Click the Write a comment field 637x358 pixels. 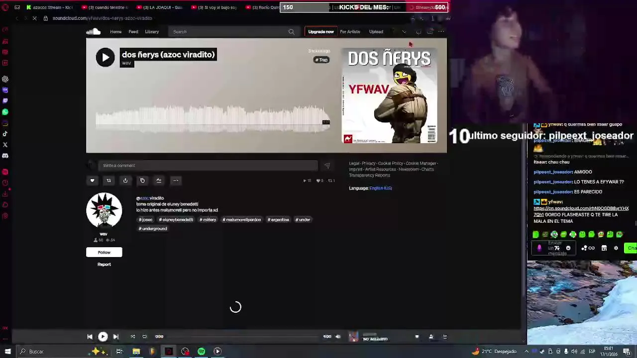pos(208,166)
